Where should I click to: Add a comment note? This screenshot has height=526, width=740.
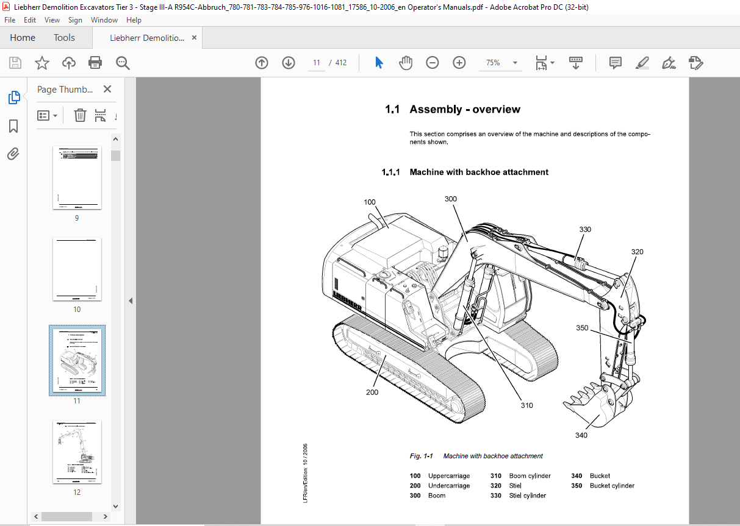point(616,63)
